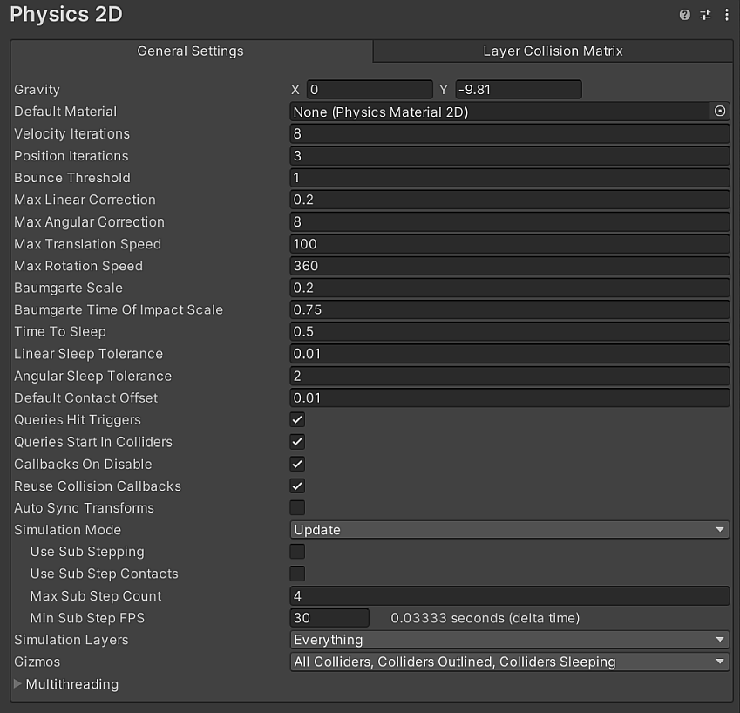The width and height of the screenshot is (740, 713).
Task: Uncheck Queries Start In Colliders
Action: point(296,441)
